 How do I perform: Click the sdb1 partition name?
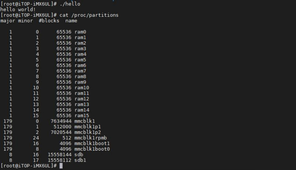80,160
